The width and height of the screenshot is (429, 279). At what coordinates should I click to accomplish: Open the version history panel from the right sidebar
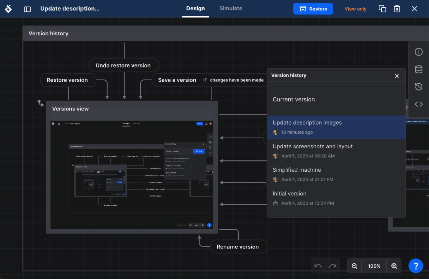(419, 86)
